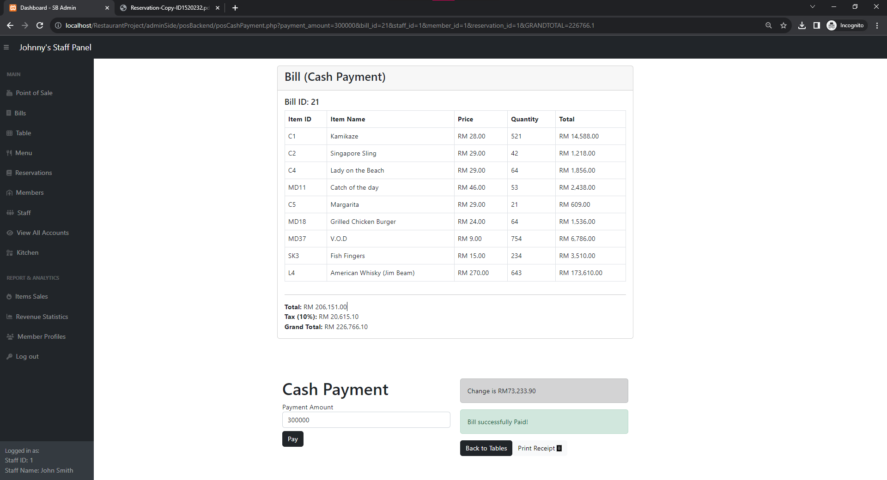Screen dimensions: 887x480
Task: Log out from the staff panel
Action: pos(27,357)
